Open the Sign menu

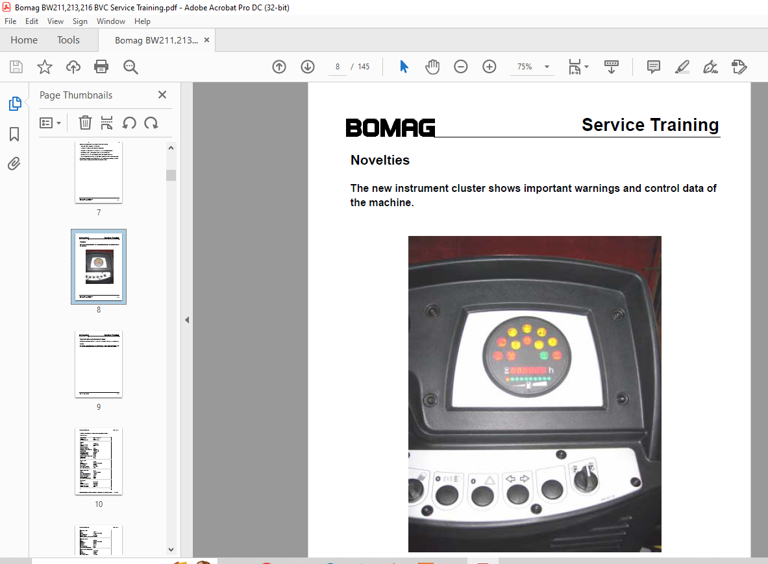pos(80,21)
